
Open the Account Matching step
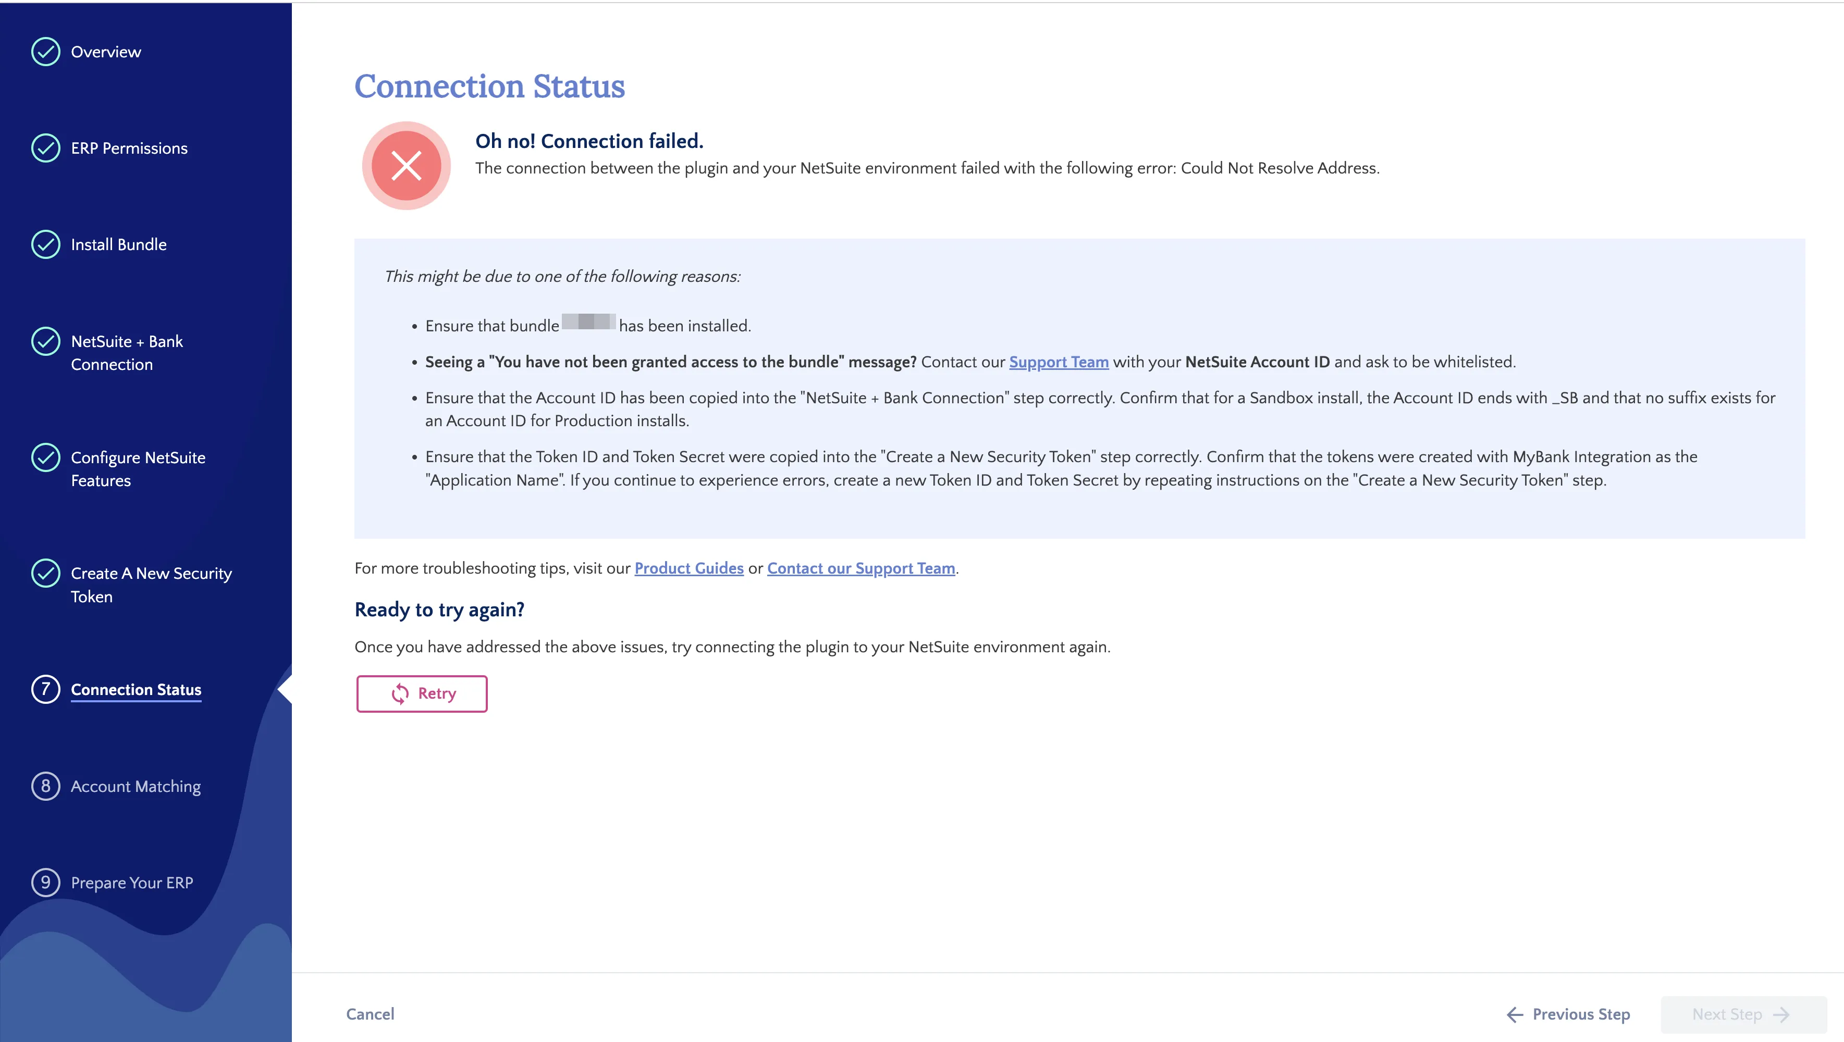(x=136, y=786)
